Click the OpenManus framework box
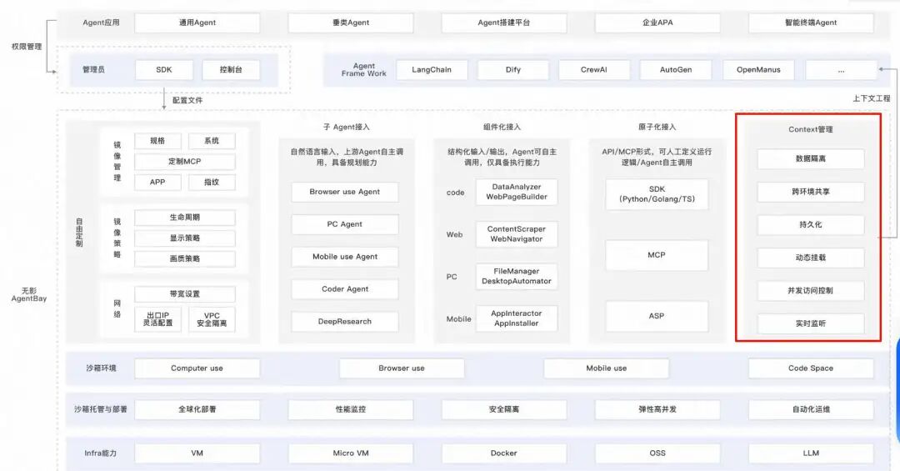The width and height of the screenshot is (900, 471). coord(758,70)
